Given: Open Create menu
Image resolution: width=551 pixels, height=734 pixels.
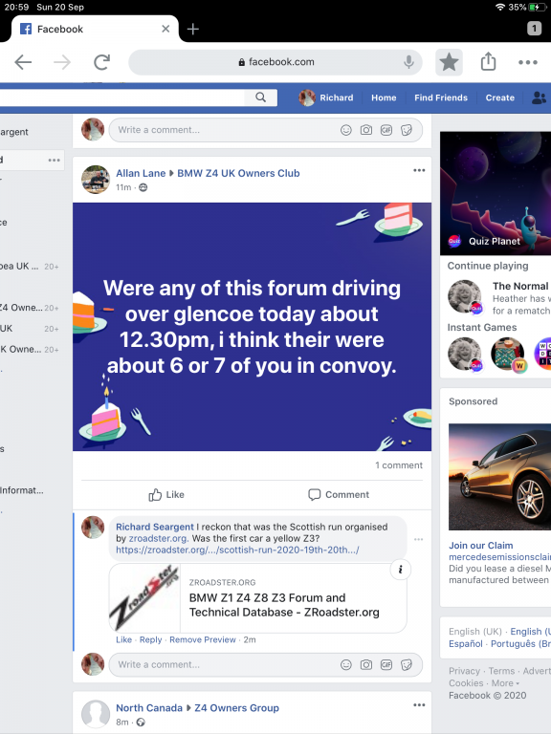Looking at the screenshot, I should click(500, 97).
